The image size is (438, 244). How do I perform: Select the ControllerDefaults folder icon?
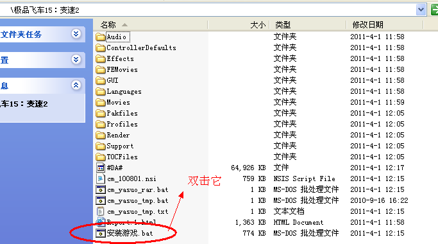pyautogui.click(x=100, y=48)
